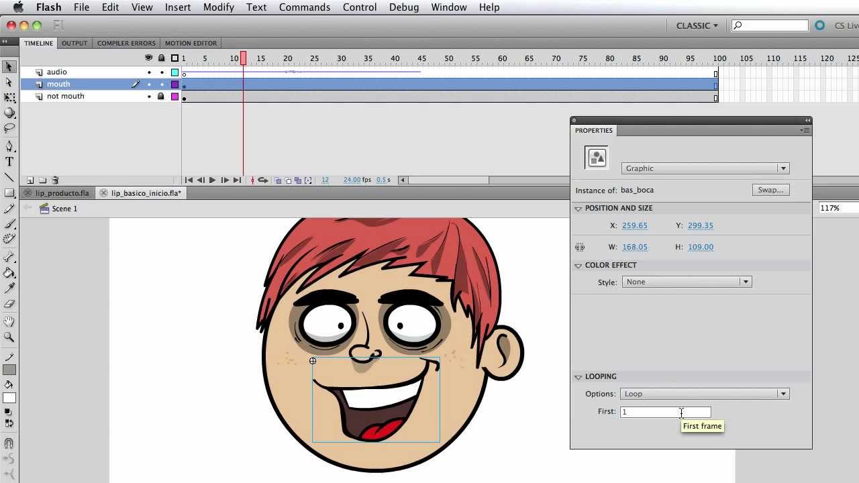Select the Paint Bucket tool

click(9, 272)
